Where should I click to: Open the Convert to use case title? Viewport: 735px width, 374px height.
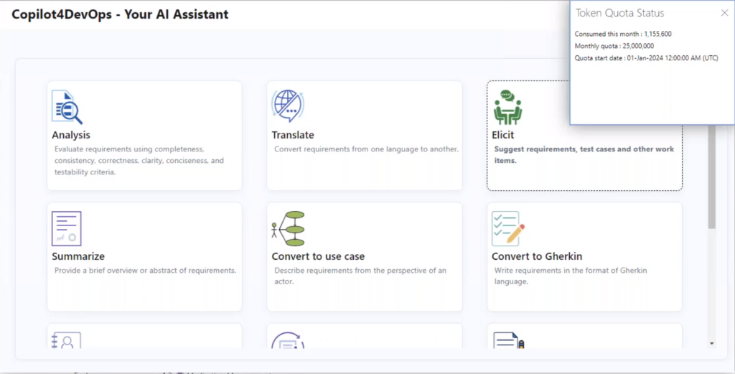pos(318,256)
